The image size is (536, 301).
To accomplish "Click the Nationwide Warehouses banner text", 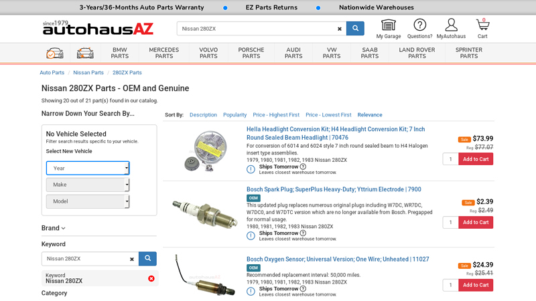I will tap(377, 7).
